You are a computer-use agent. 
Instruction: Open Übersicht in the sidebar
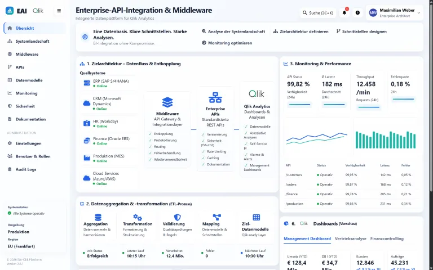[x=35, y=28]
